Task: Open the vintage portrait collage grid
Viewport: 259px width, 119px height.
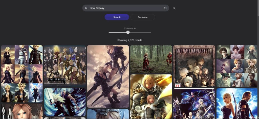Action: click(237, 66)
